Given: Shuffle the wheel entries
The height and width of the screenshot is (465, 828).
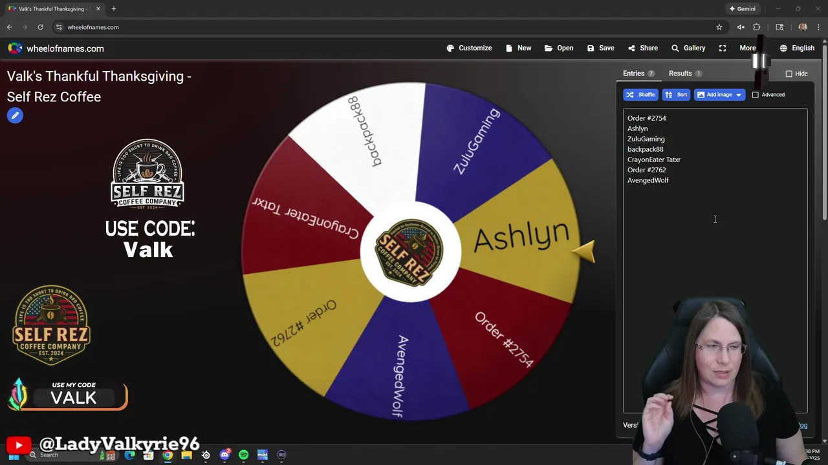Looking at the screenshot, I should [640, 94].
